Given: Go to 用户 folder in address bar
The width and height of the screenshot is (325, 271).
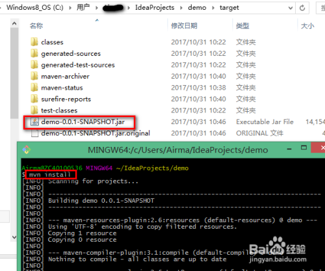Looking at the screenshot, I should tap(83, 8).
